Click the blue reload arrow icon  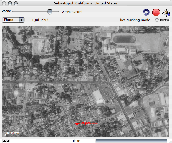[x=146, y=12]
